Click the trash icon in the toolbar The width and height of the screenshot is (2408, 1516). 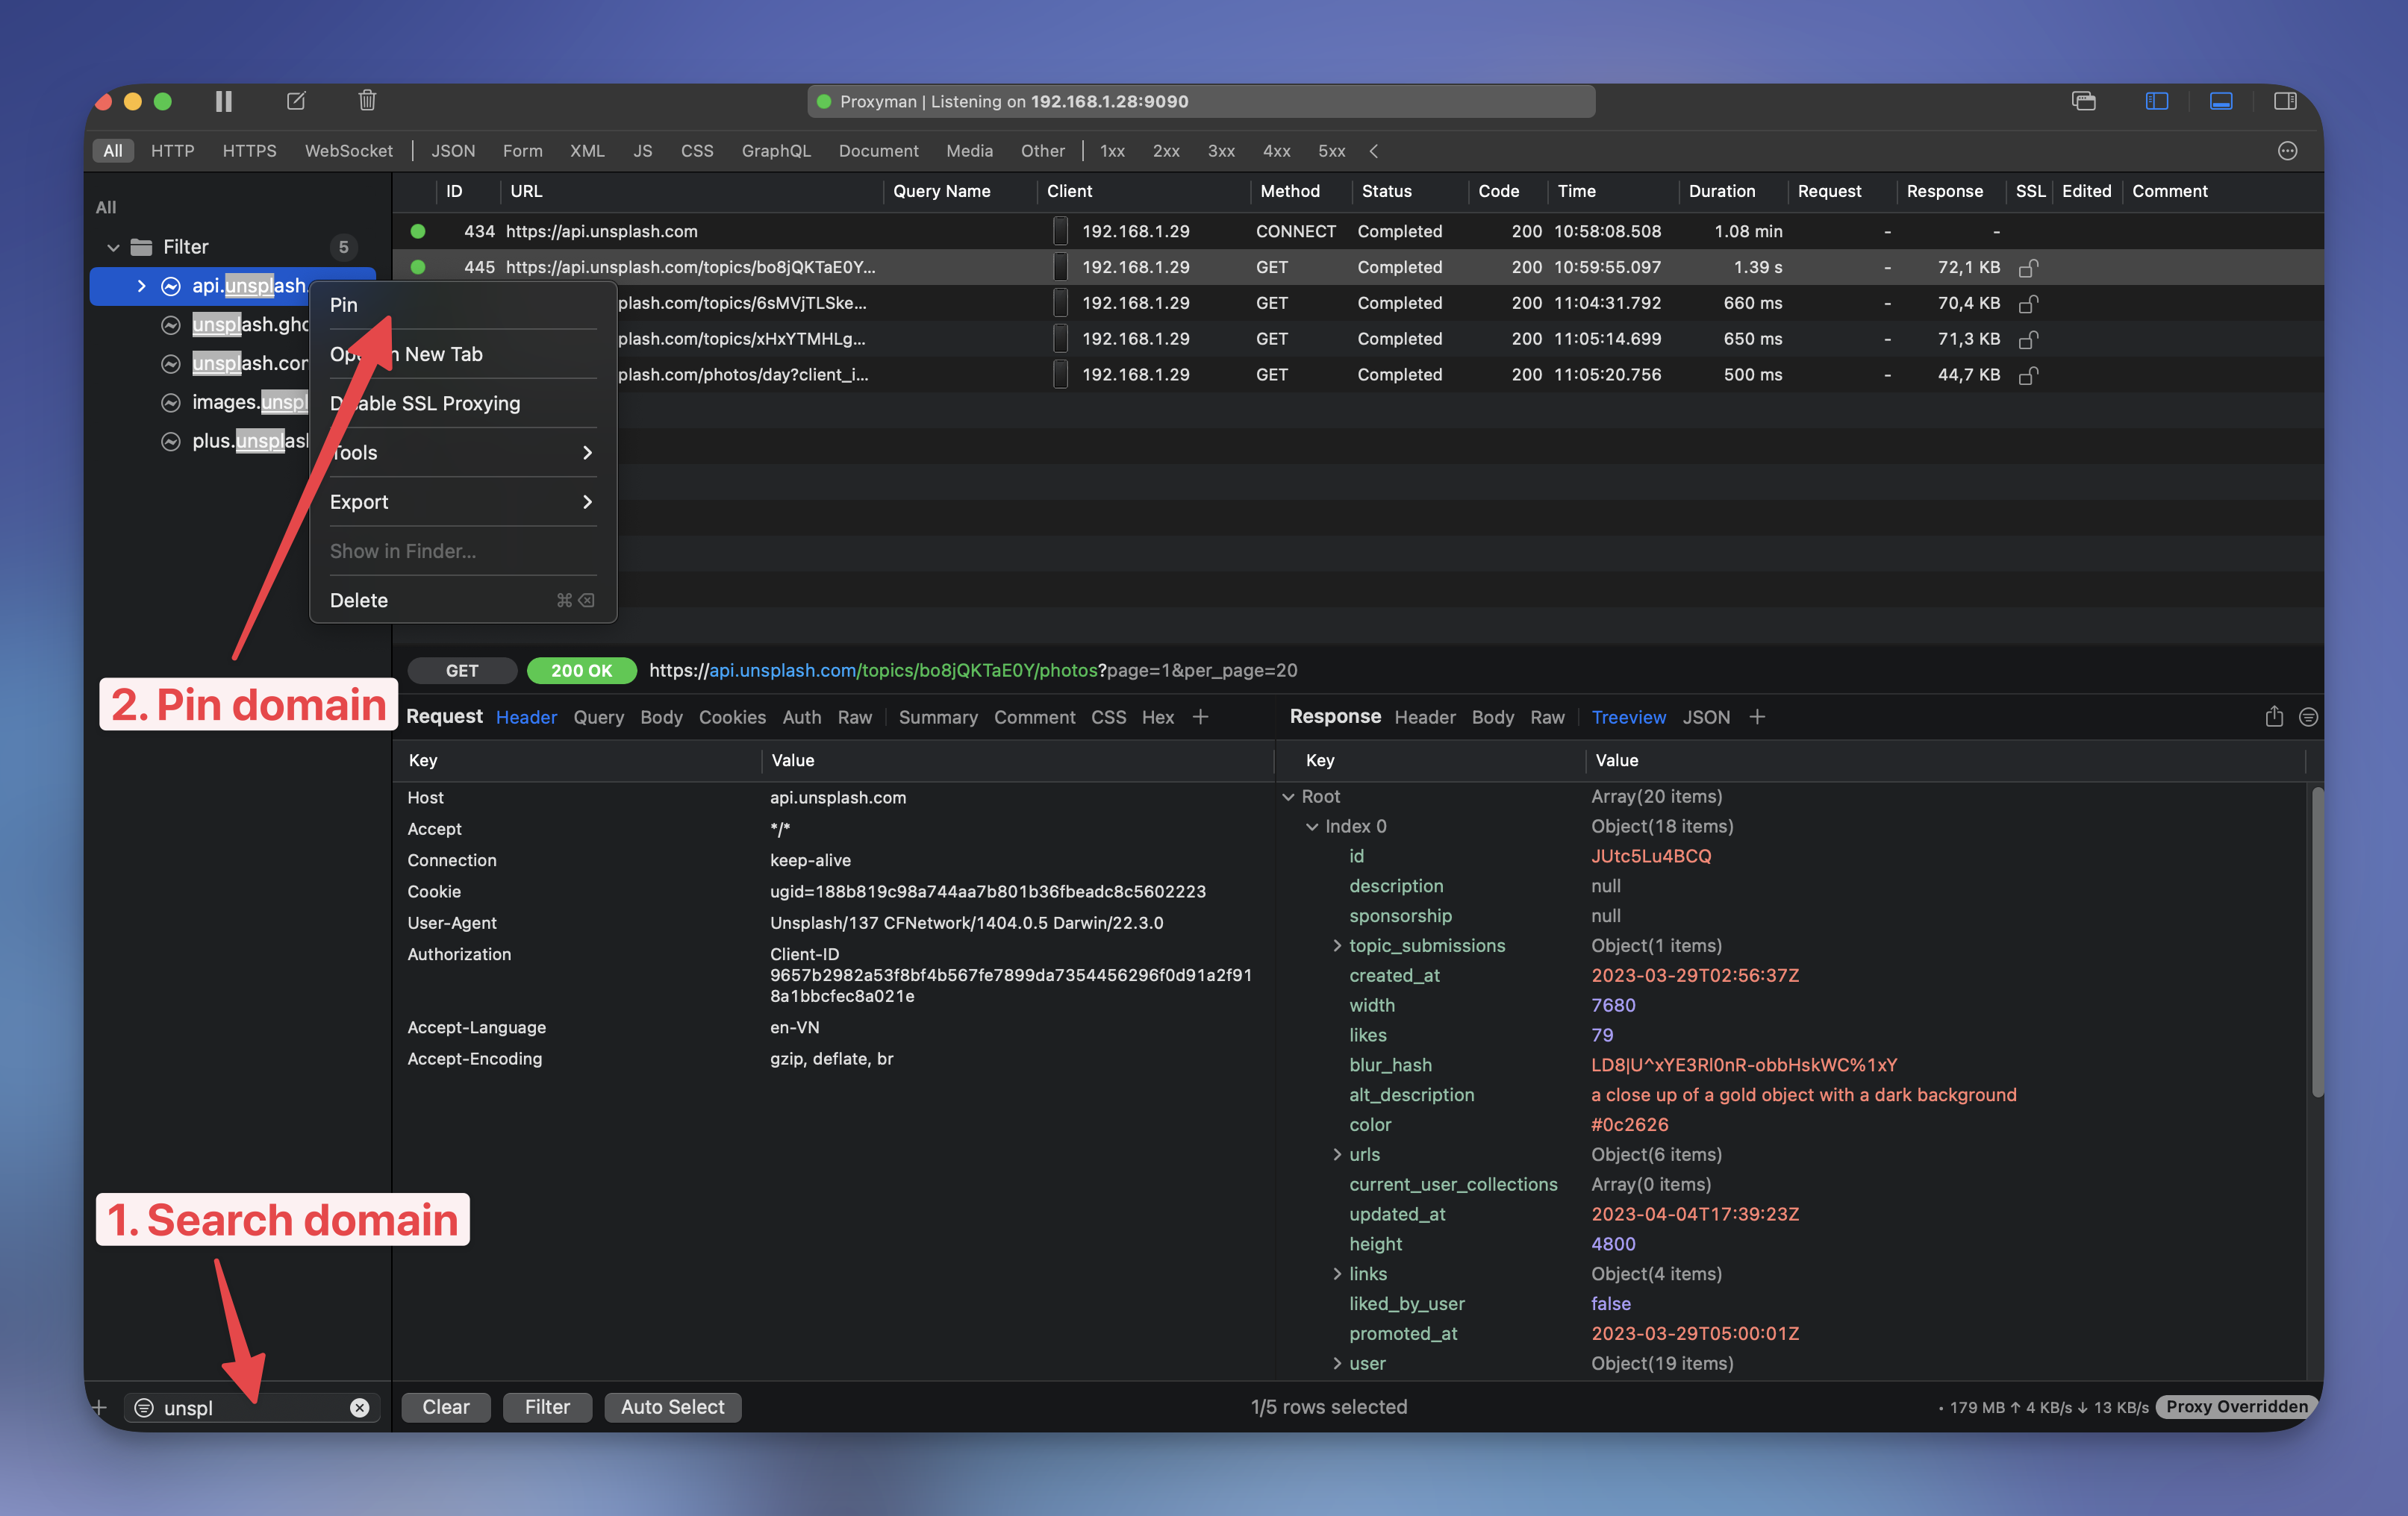(367, 101)
